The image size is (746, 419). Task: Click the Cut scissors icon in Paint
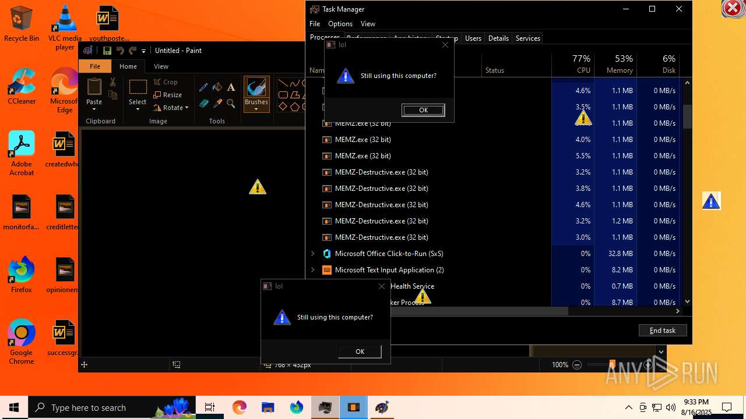pyautogui.click(x=112, y=83)
